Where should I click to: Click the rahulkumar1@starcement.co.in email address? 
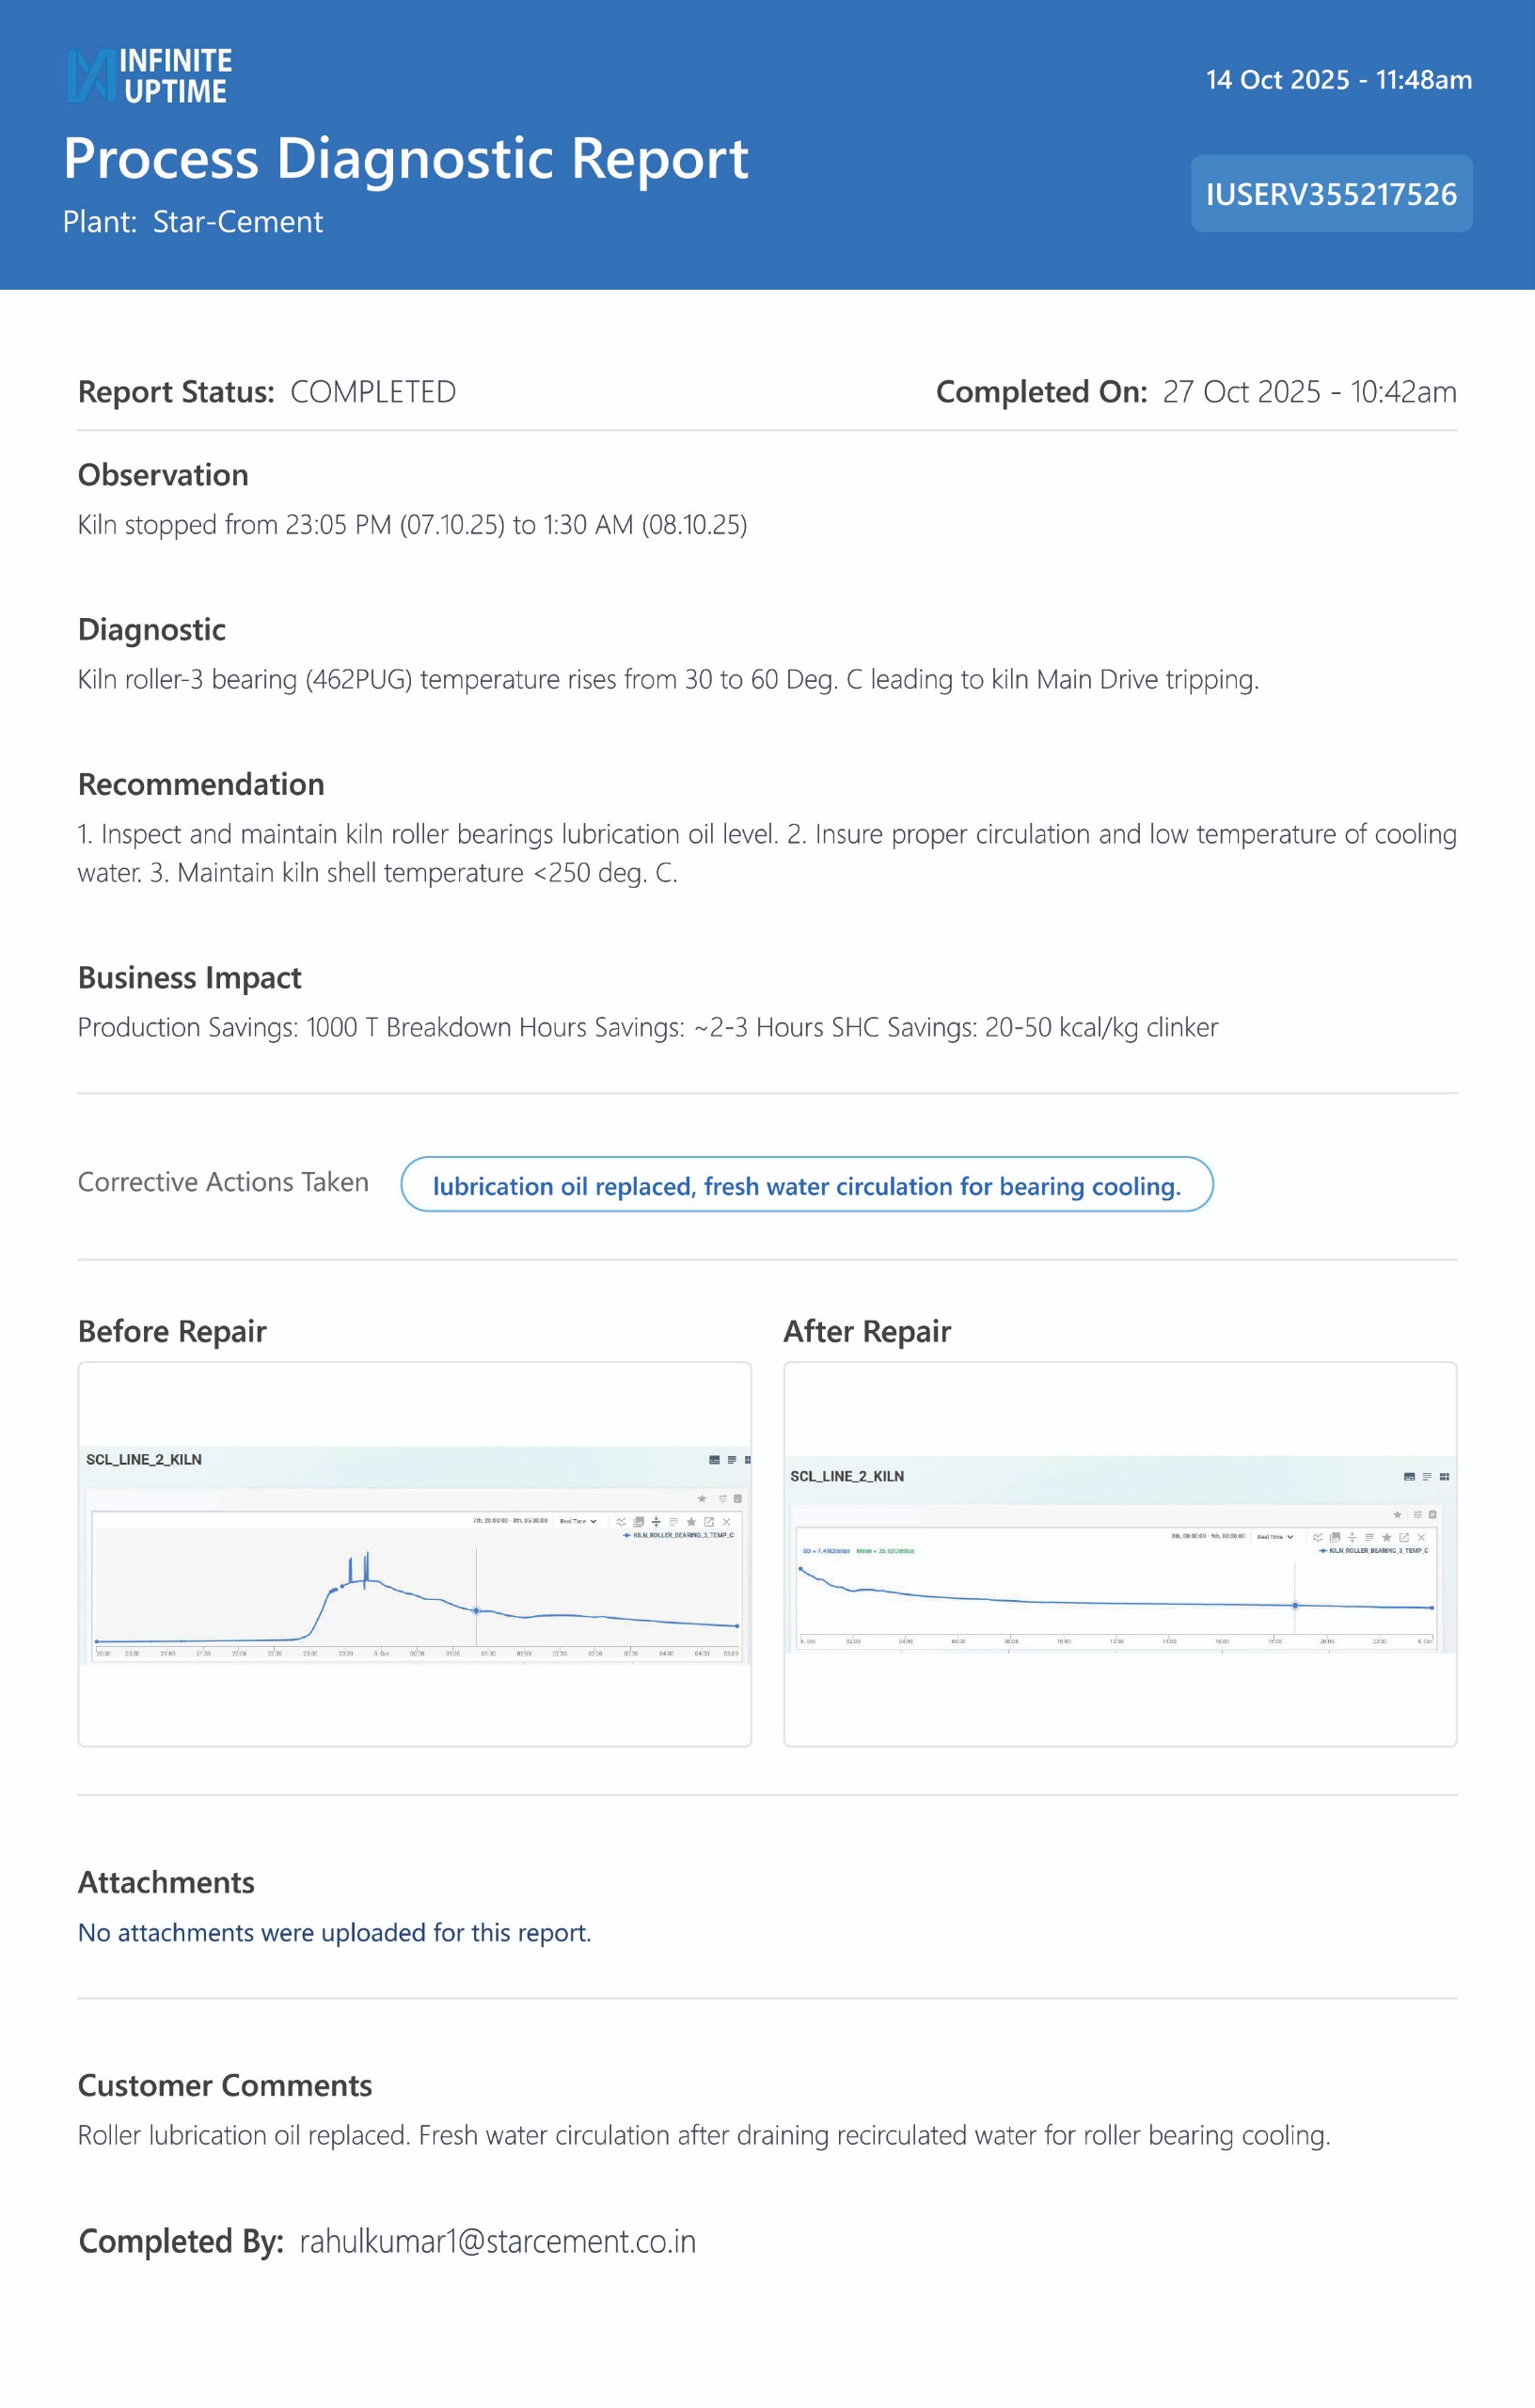497,2242
